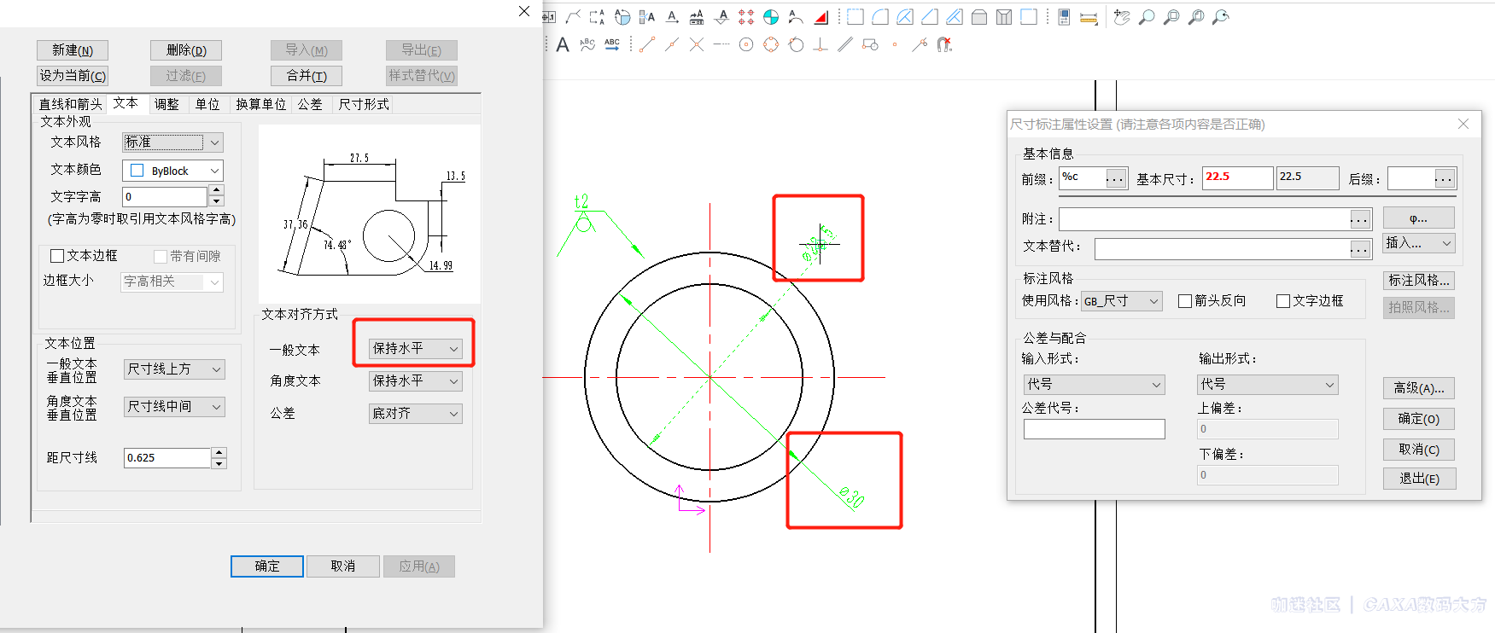Click the cyan center-of-gravity circle icon
Image resolution: width=1495 pixels, height=633 pixels.
click(x=771, y=17)
